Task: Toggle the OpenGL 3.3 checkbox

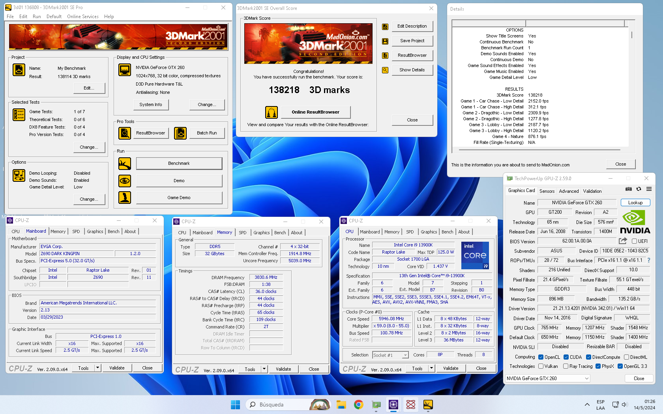Action: pyautogui.click(x=620, y=366)
